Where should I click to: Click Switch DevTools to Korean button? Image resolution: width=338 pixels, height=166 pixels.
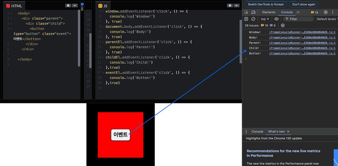(266, 4)
